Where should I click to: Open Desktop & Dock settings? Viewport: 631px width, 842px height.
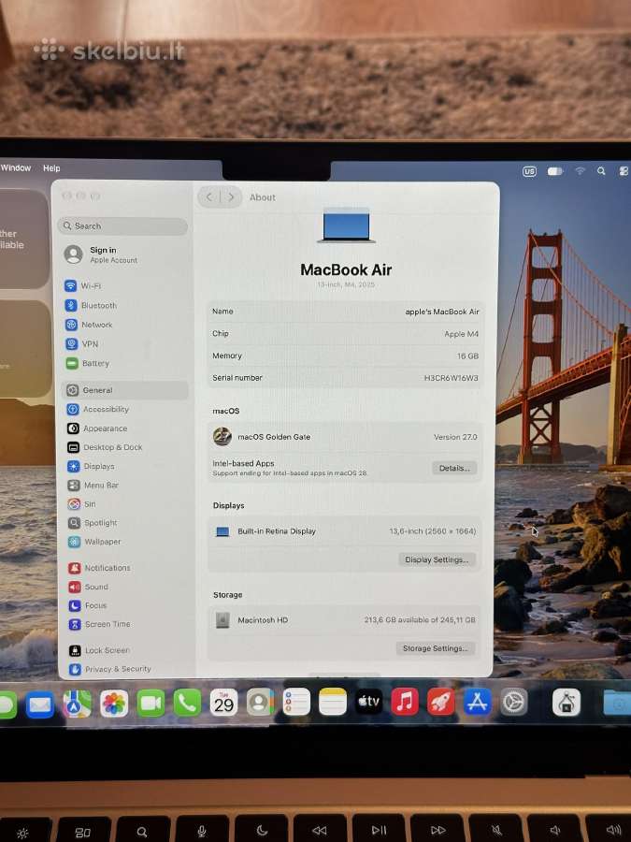pyautogui.click(x=105, y=447)
